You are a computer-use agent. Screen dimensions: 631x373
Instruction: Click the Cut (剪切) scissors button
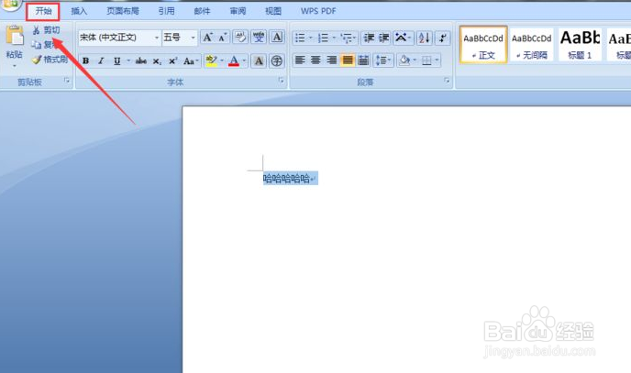(46, 30)
